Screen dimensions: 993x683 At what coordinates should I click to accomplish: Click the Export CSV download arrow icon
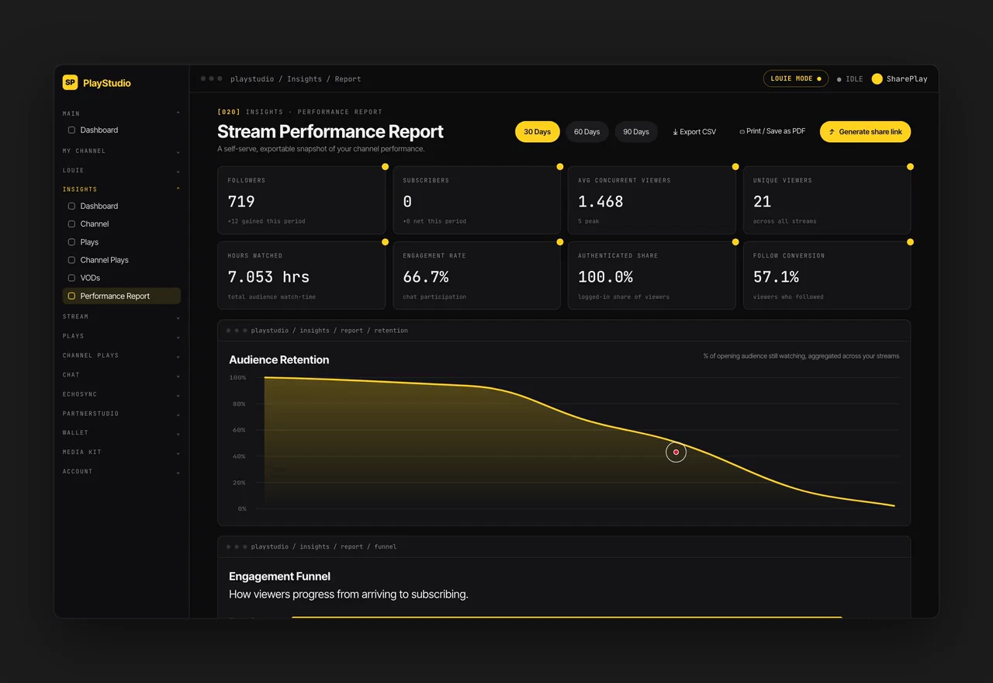click(675, 132)
